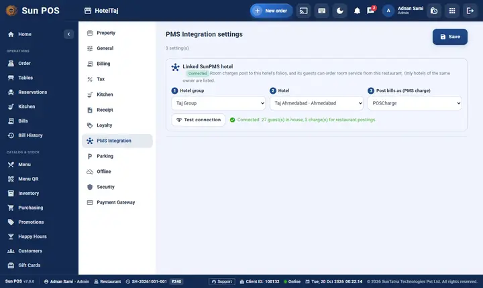The height and width of the screenshot is (288, 483).
Task: Select General settings tab
Action: [117, 48]
